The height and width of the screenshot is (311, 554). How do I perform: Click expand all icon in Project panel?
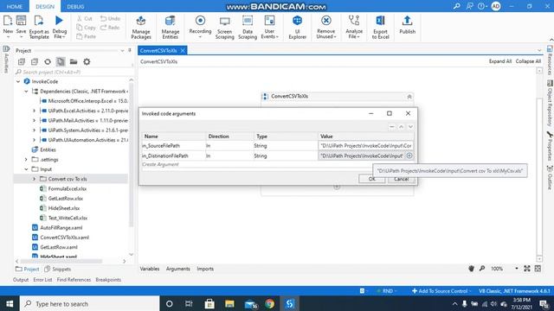pyautogui.click(x=22, y=61)
